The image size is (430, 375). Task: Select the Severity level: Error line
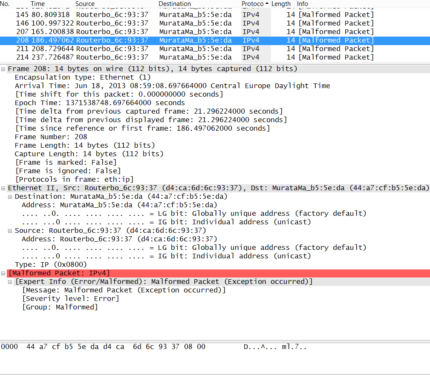(70, 298)
